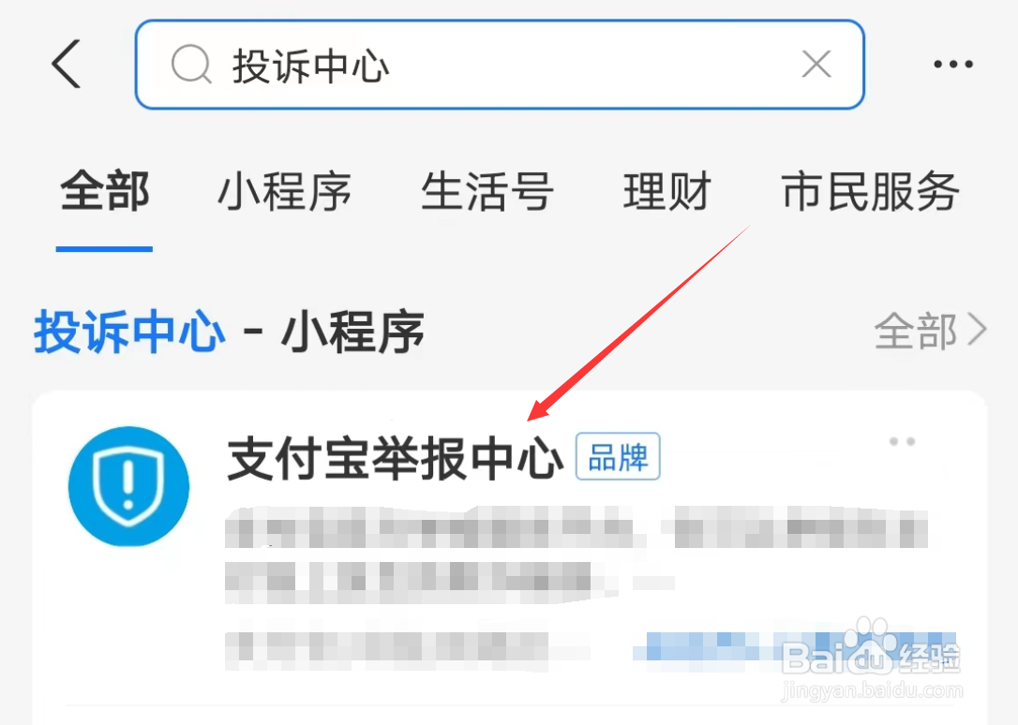The image size is (1018, 725).
Task: Click the 品牌 brand badge
Action: [x=618, y=456]
